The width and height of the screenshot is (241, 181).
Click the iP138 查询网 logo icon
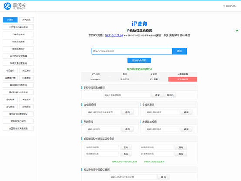point(7,6)
